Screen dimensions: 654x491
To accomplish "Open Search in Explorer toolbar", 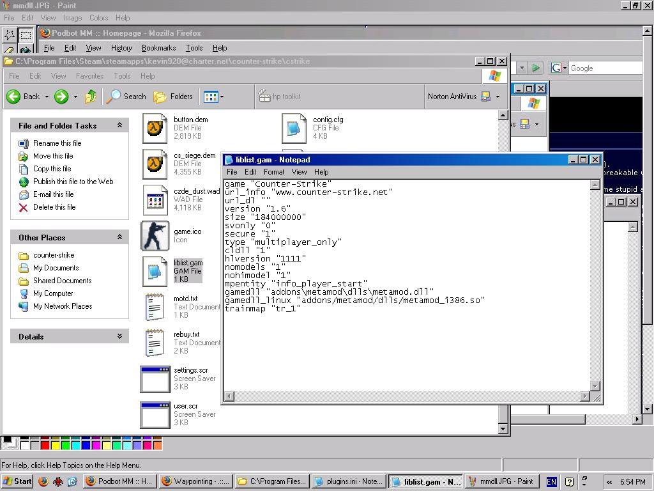I will [126, 97].
